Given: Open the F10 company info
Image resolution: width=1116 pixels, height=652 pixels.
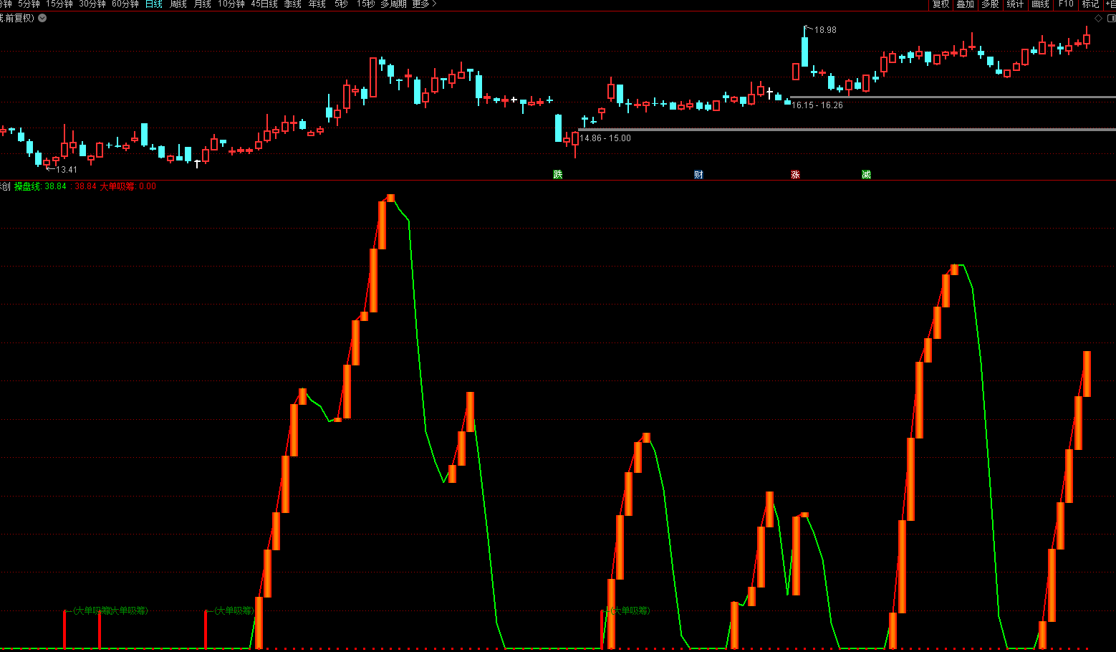Looking at the screenshot, I should [1066, 4].
